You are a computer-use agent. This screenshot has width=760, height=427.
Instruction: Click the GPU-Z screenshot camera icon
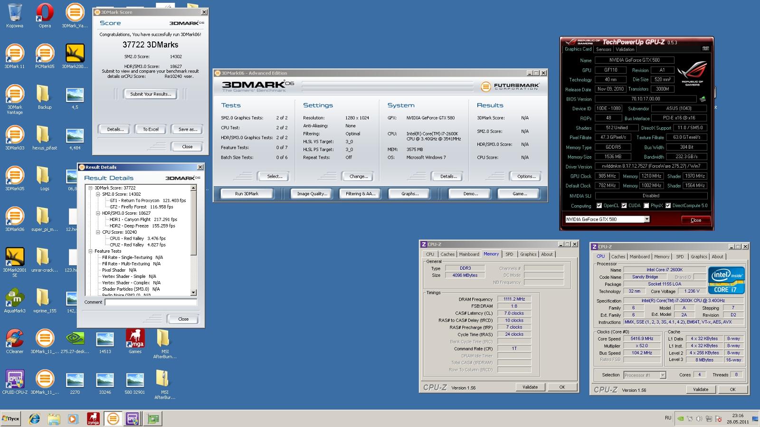[x=705, y=48]
